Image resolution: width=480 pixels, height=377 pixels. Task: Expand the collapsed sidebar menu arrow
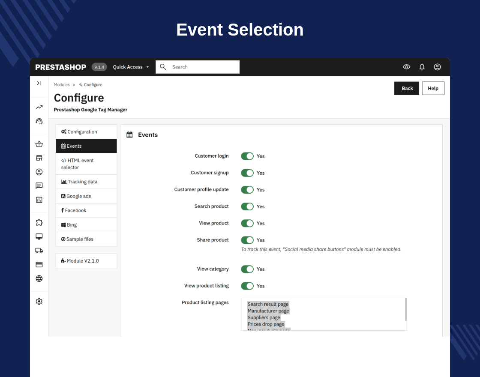coord(39,83)
